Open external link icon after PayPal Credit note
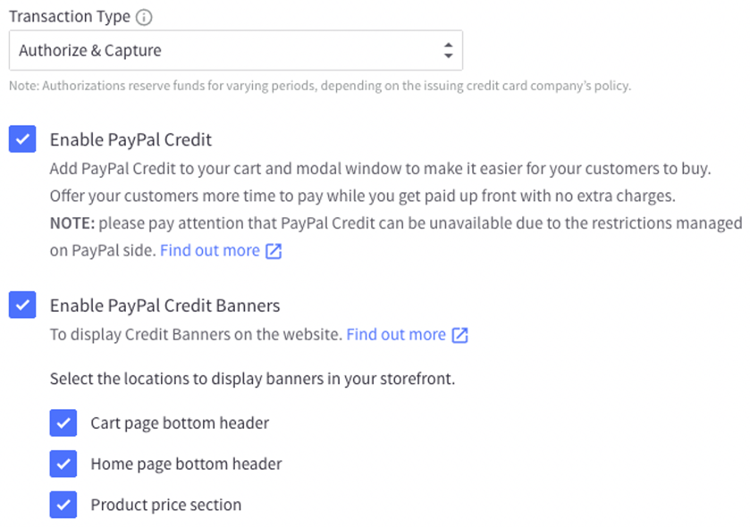750x527 pixels. coord(274,251)
